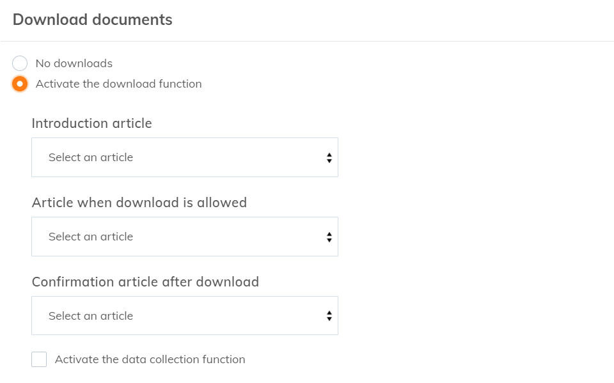The image size is (614, 383).
Task: Click the arrow icon on Confirmation article select
Action: [x=329, y=316]
